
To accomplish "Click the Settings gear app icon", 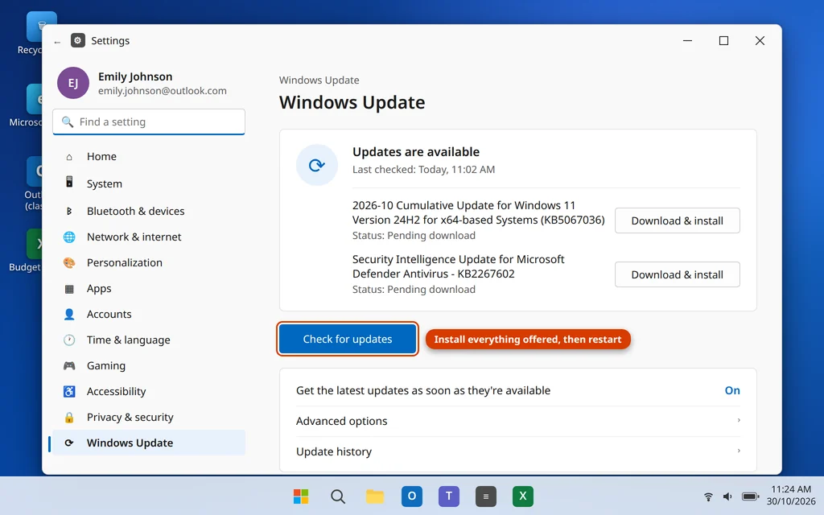I will coord(78,40).
